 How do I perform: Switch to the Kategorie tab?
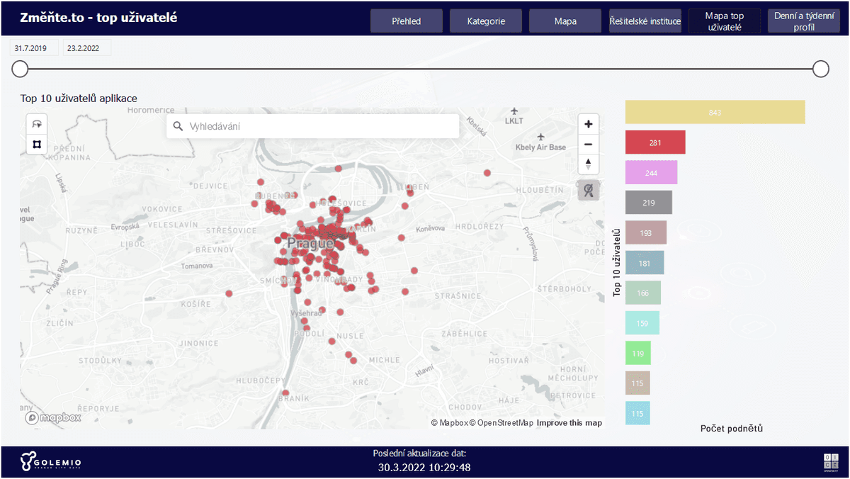[486, 21]
